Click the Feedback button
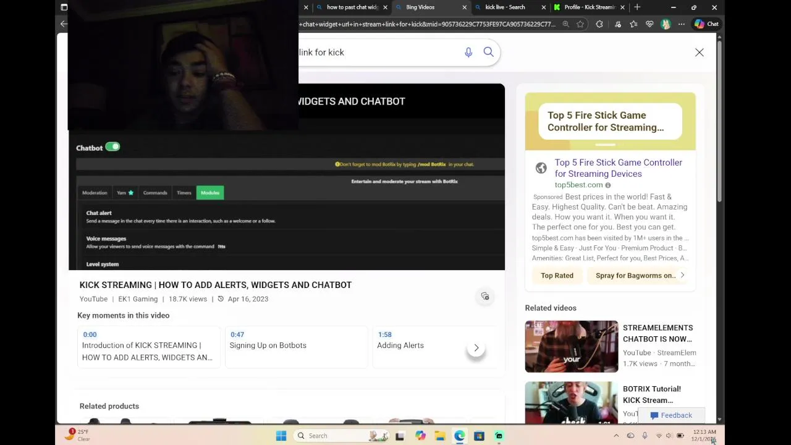This screenshot has width=791, height=445. coord(671,415)
